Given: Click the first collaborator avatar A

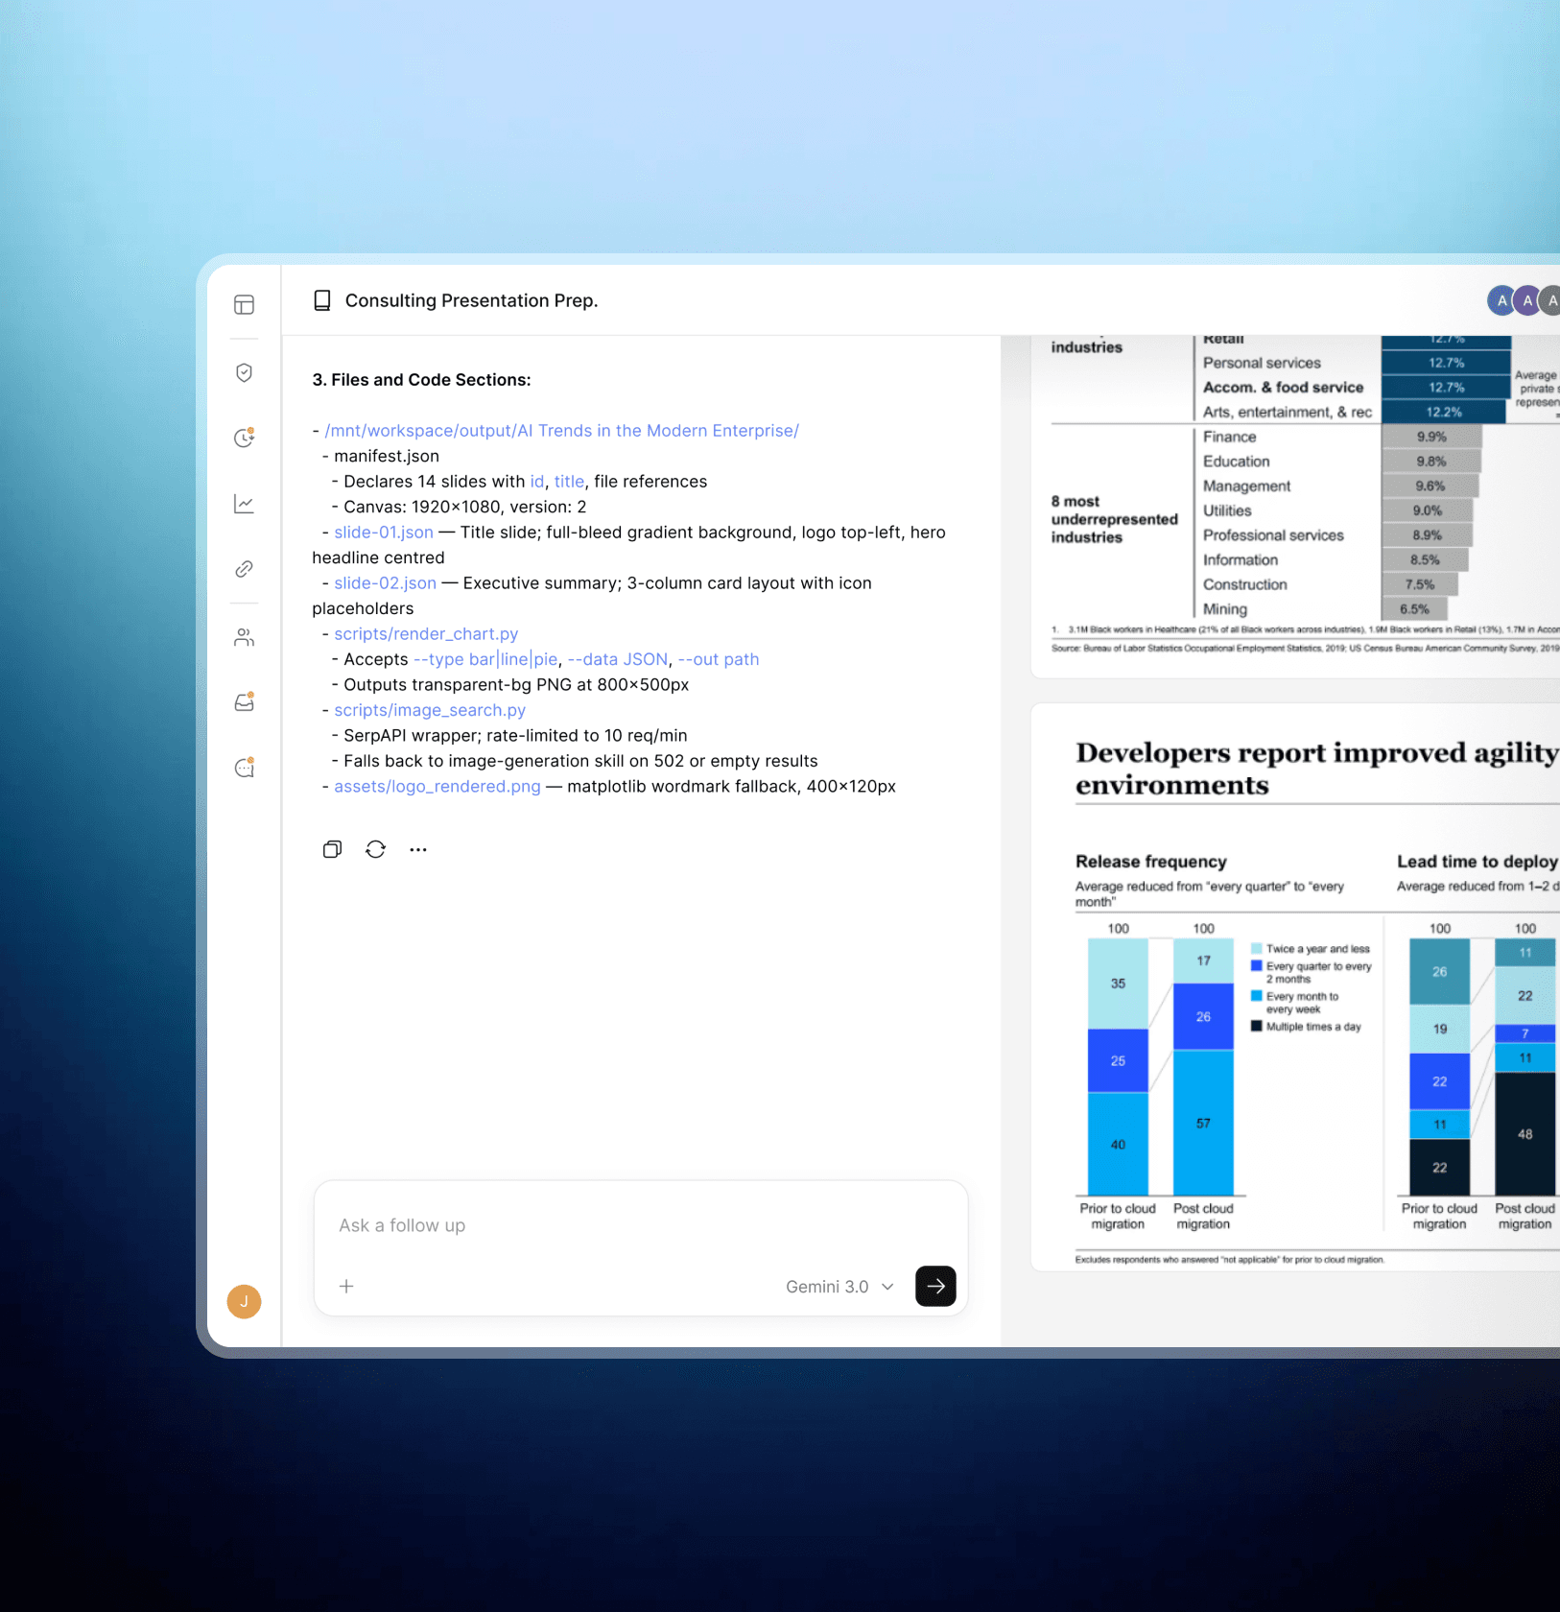Looking at the screenshot, I should (1501, 301).
